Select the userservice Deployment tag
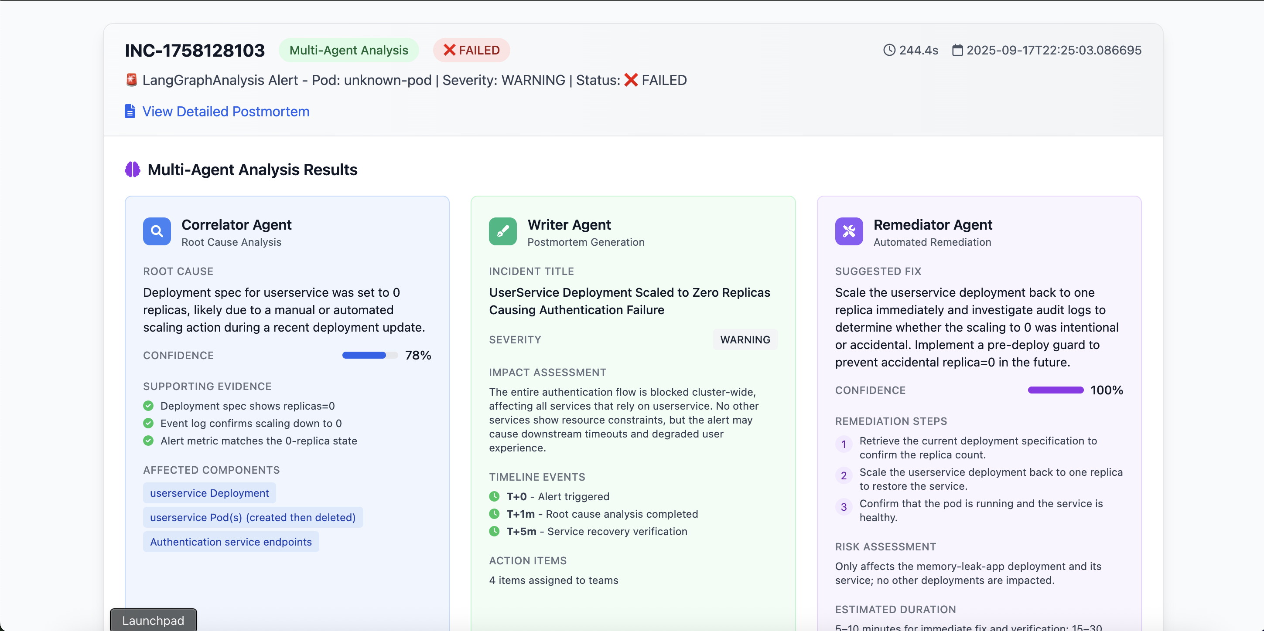Viewport: 1264px width, 631px height. [x=209, y=493]
